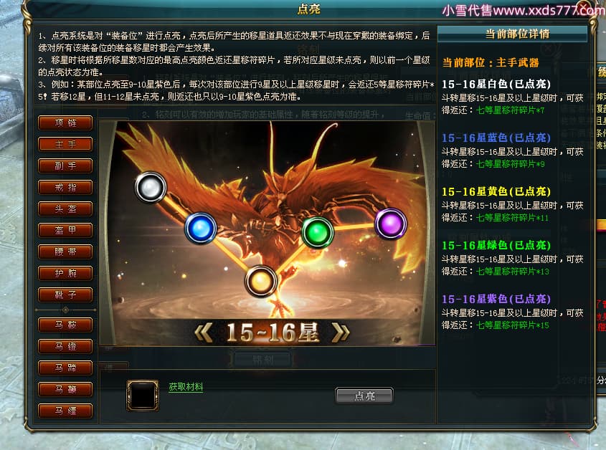Select the 项链 equipment slot
606x450 pixels.
click(65, 123)
